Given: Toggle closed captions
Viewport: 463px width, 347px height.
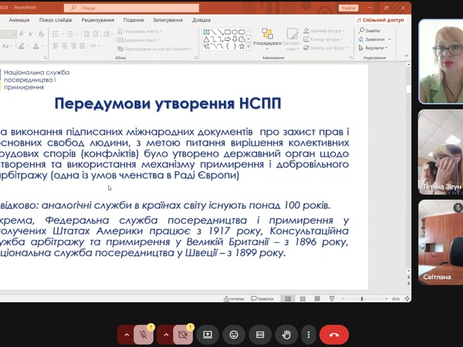Looking at the screenshot, I should tap(260, 335).
